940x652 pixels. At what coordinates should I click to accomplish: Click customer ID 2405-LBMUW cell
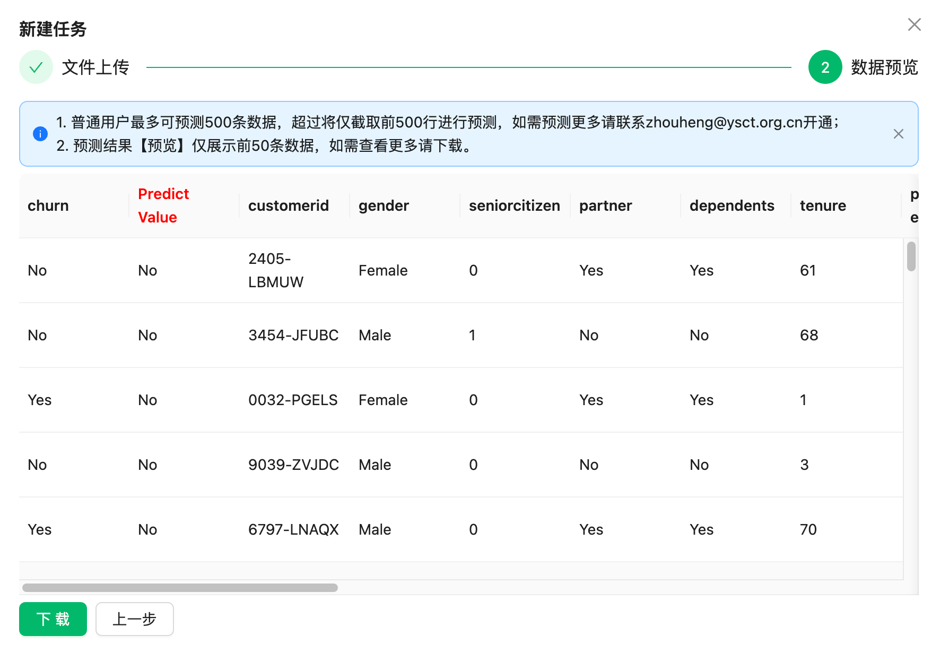coord(276,270)
